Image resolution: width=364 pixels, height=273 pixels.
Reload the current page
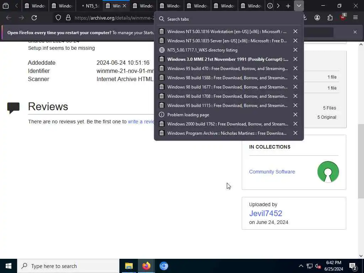(x=34, y=18)
